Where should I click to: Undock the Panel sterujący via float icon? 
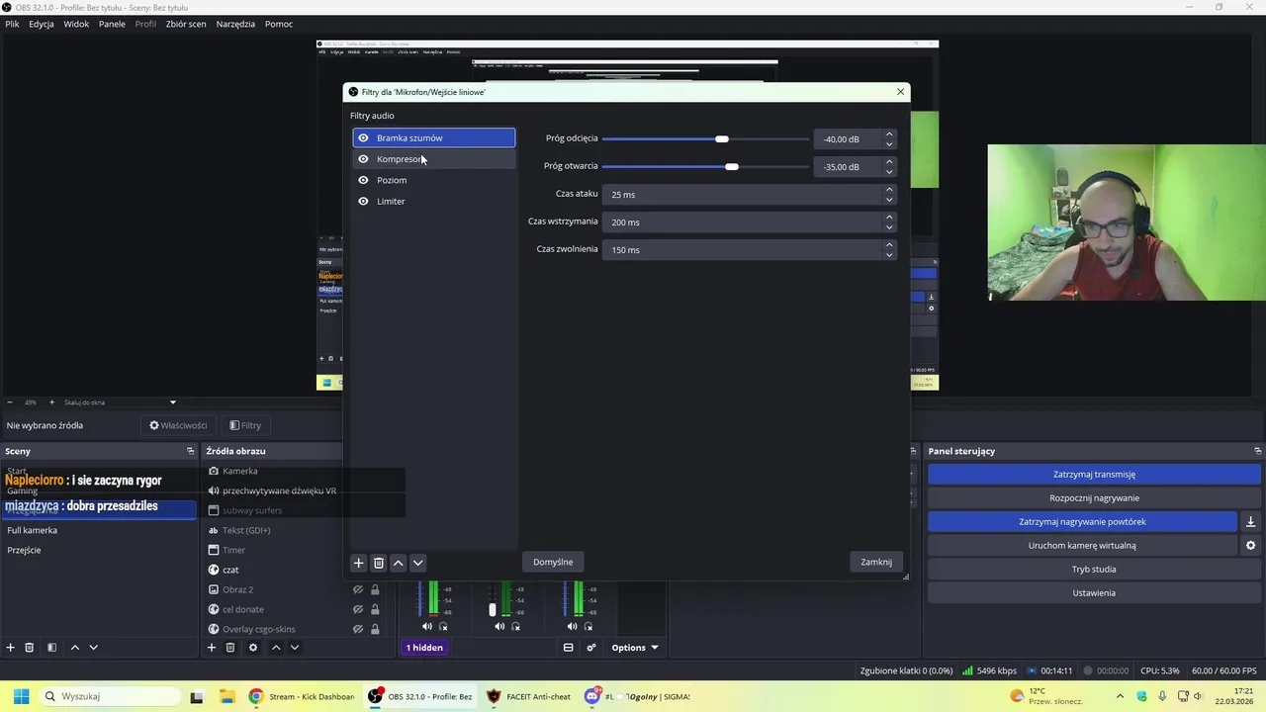1257,451
